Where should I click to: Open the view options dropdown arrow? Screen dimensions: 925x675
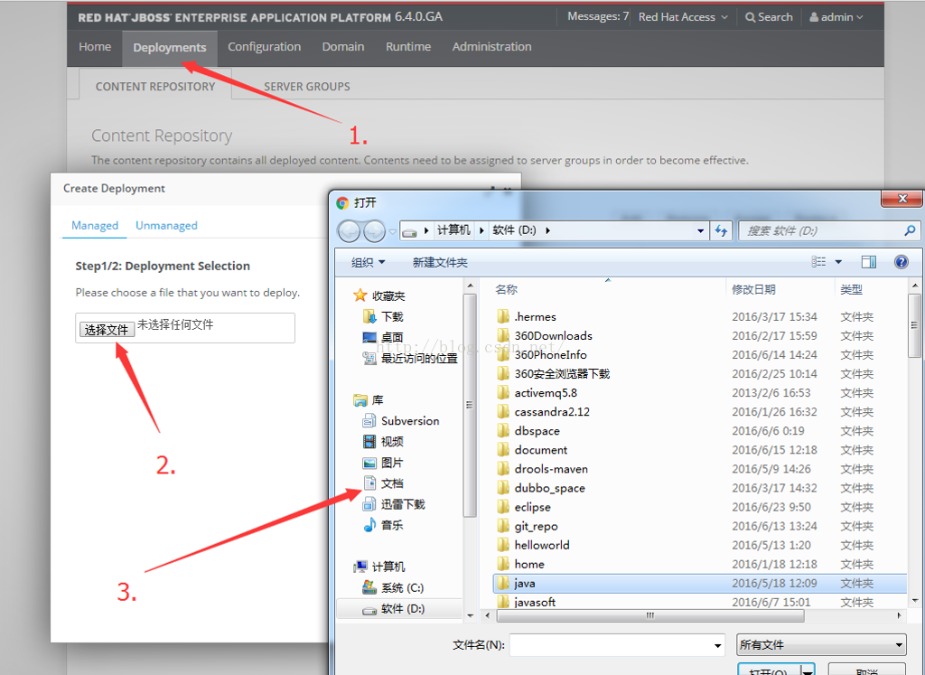(x=838, y=262)
